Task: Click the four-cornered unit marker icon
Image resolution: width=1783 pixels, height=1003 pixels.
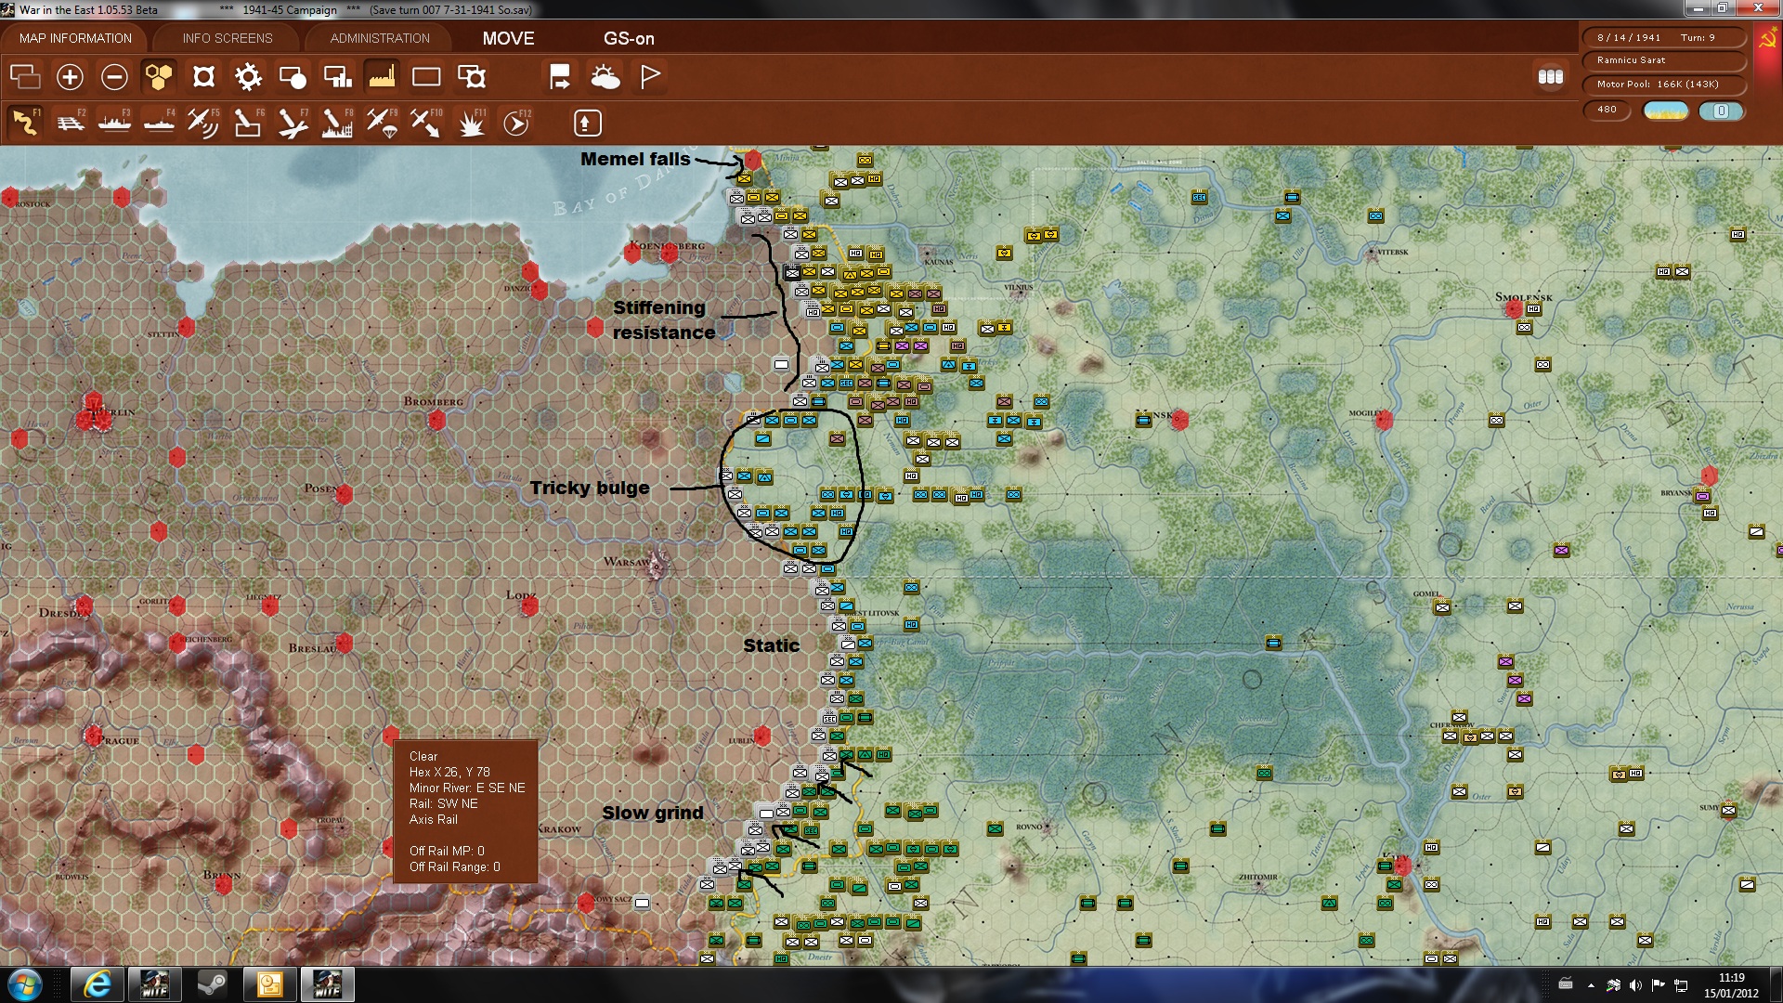Action: coord(203,77)
